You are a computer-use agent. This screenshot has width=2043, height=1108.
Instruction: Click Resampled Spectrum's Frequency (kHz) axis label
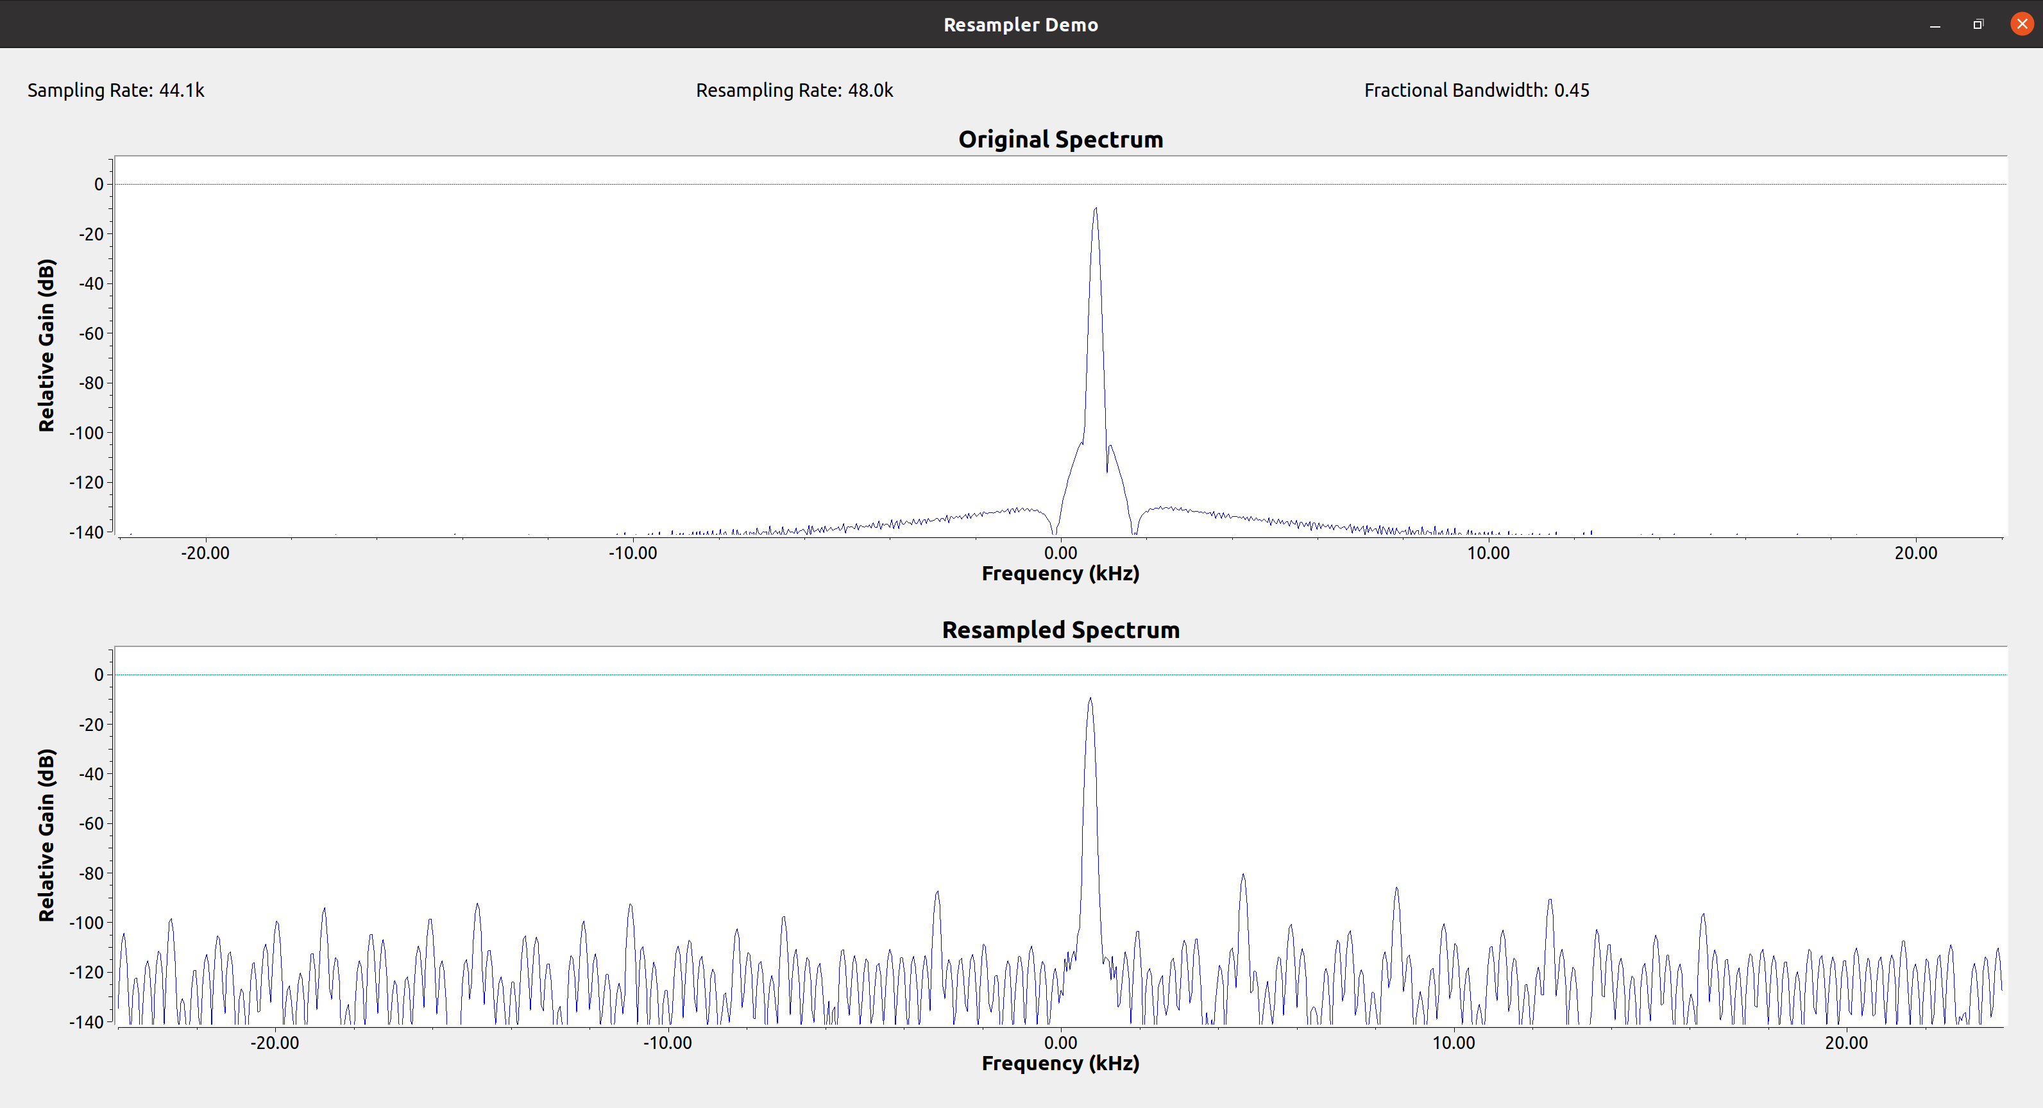pyautogui.click(x=1060, y=1063)
